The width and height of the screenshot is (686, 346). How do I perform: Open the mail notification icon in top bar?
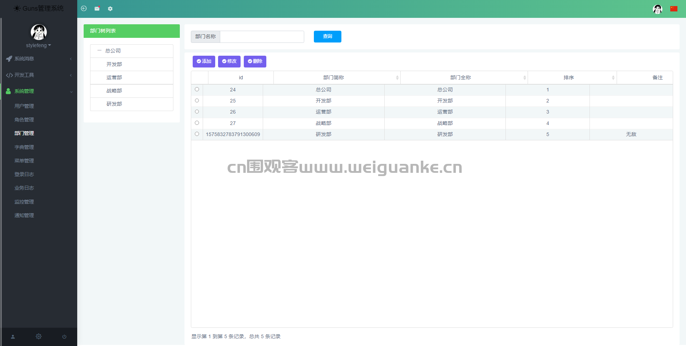coord(97,9)
